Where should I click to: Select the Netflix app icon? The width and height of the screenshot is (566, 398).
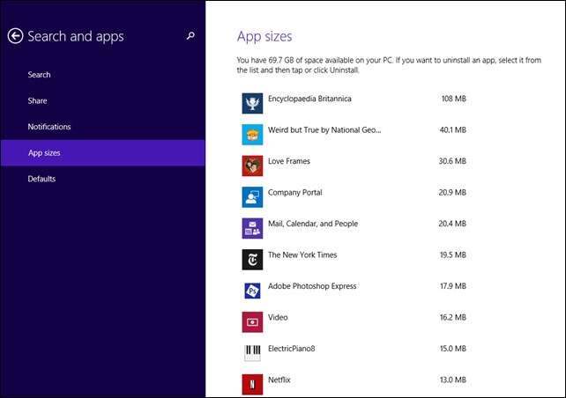coord(252,384)
